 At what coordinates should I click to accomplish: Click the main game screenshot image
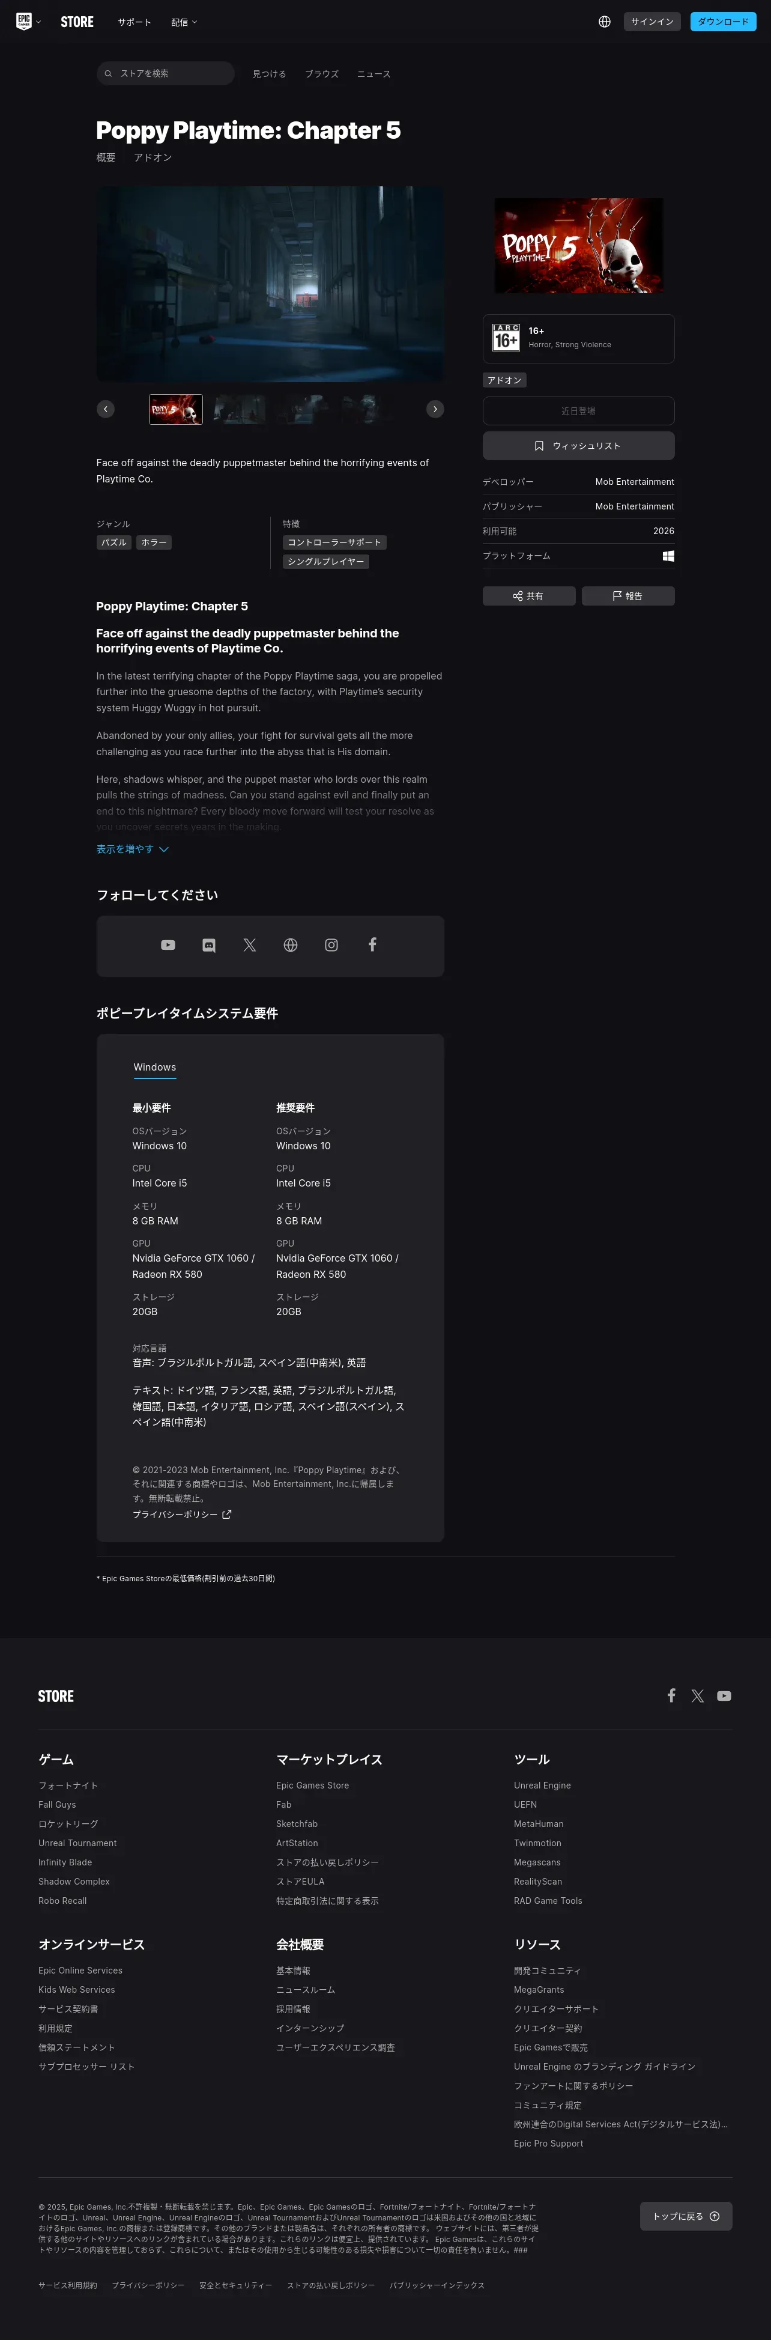pyautogui.click(x=270, y=284)
